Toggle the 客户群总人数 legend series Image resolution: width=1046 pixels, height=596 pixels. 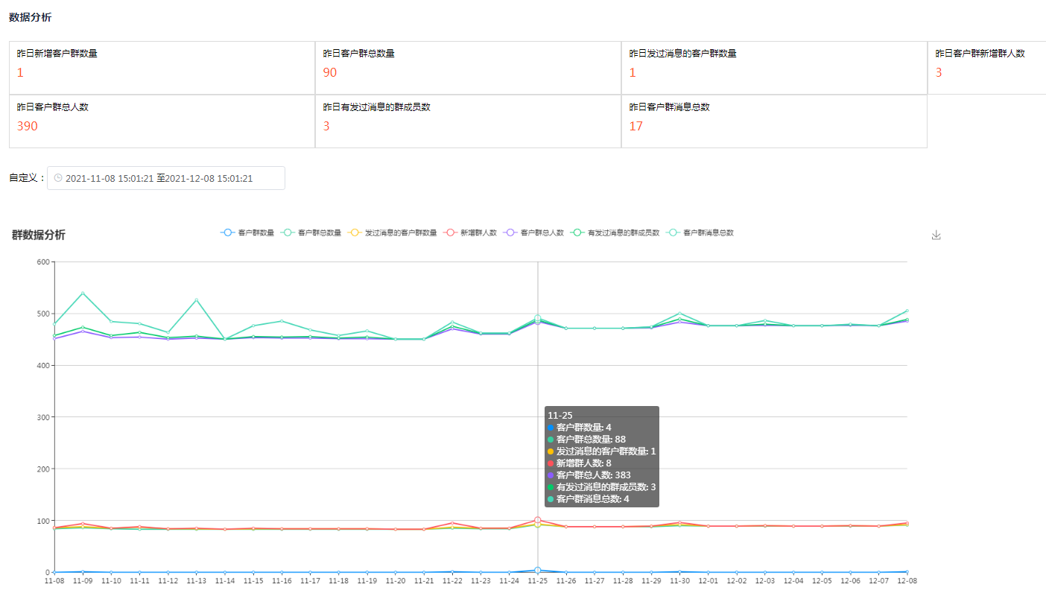[x=533, y=233]
